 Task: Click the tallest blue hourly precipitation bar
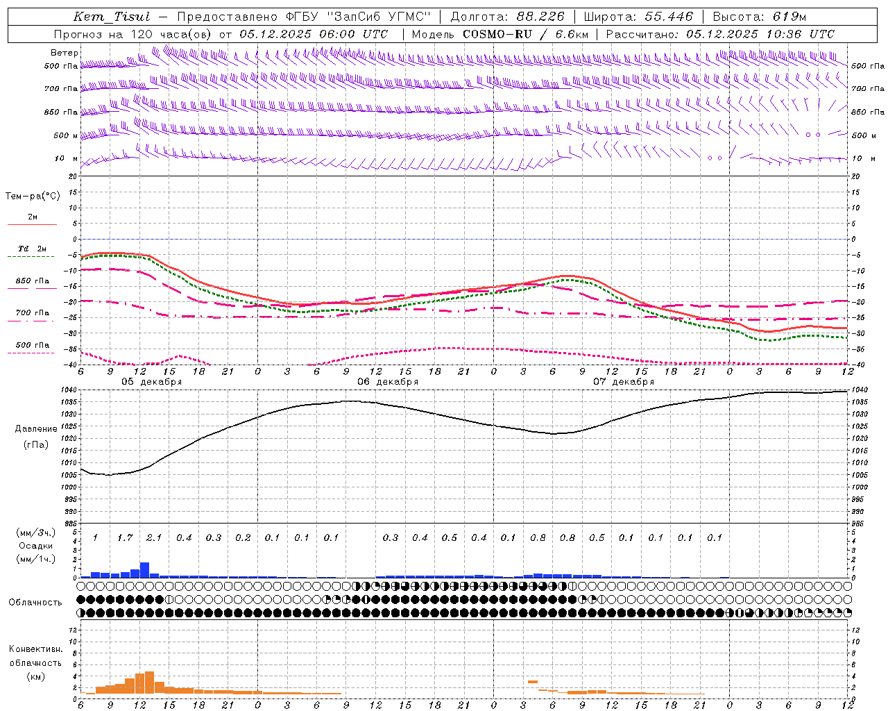tap(145, 570)
